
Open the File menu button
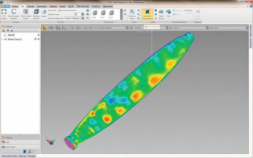[5, 6]
